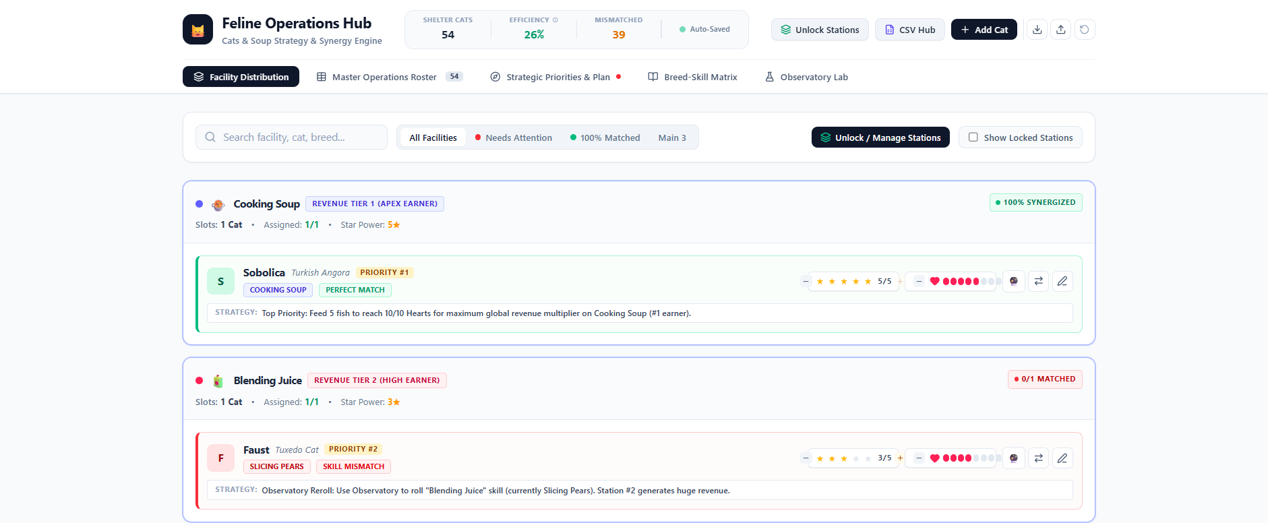Decrease Sobolica's star rating with minus
The width and height of the screenshot is (1268, 523).
[x=806, y=281]
